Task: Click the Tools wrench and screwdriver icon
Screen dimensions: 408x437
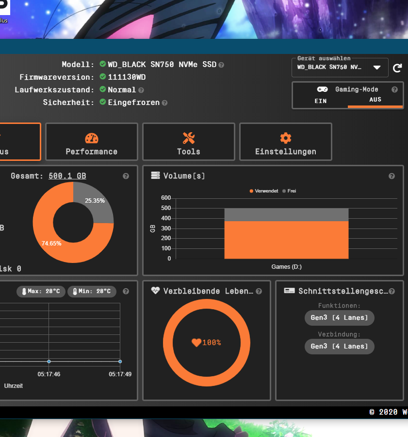Action: (189, 138)
